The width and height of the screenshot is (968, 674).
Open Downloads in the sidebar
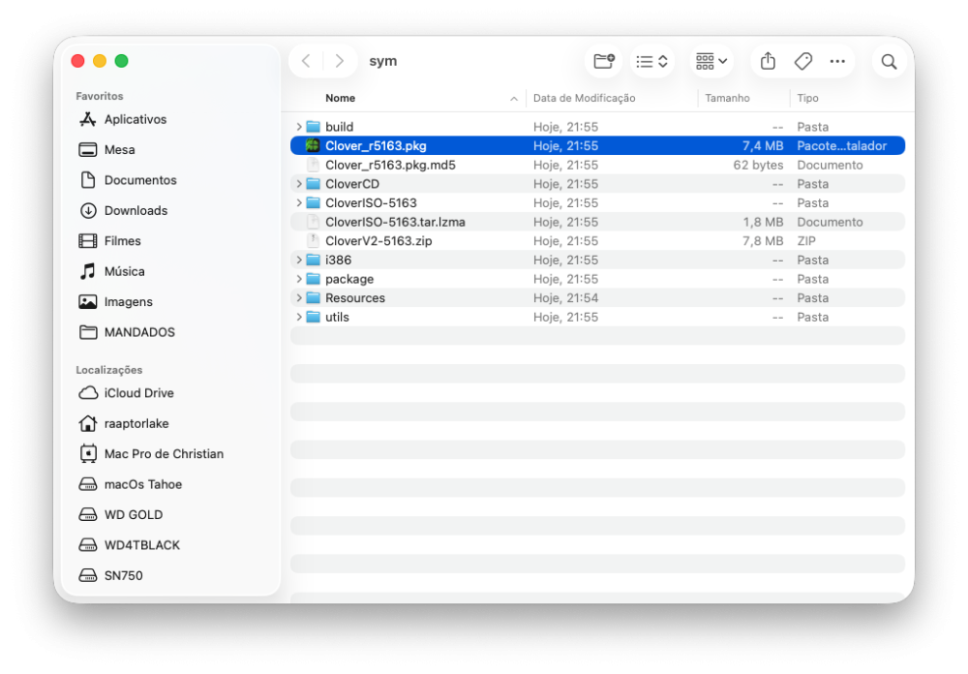[x=136, y=210]
